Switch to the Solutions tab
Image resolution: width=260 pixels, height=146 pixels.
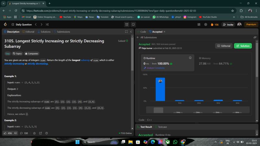pyautogui.click(x=44, y=31)
